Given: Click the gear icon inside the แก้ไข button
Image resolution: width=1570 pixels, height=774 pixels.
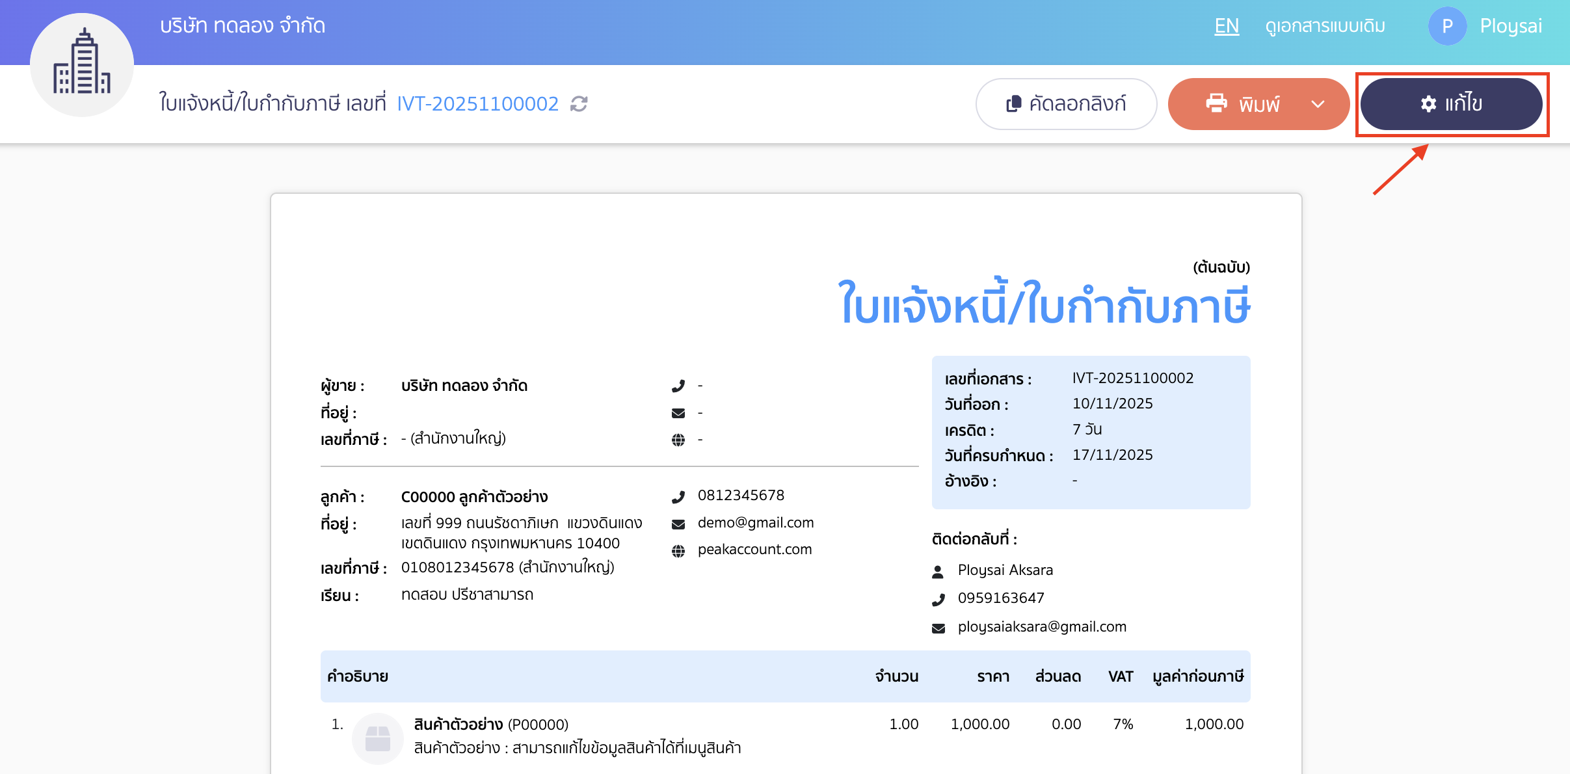Looking at the screenshot, I should 1428,103.
